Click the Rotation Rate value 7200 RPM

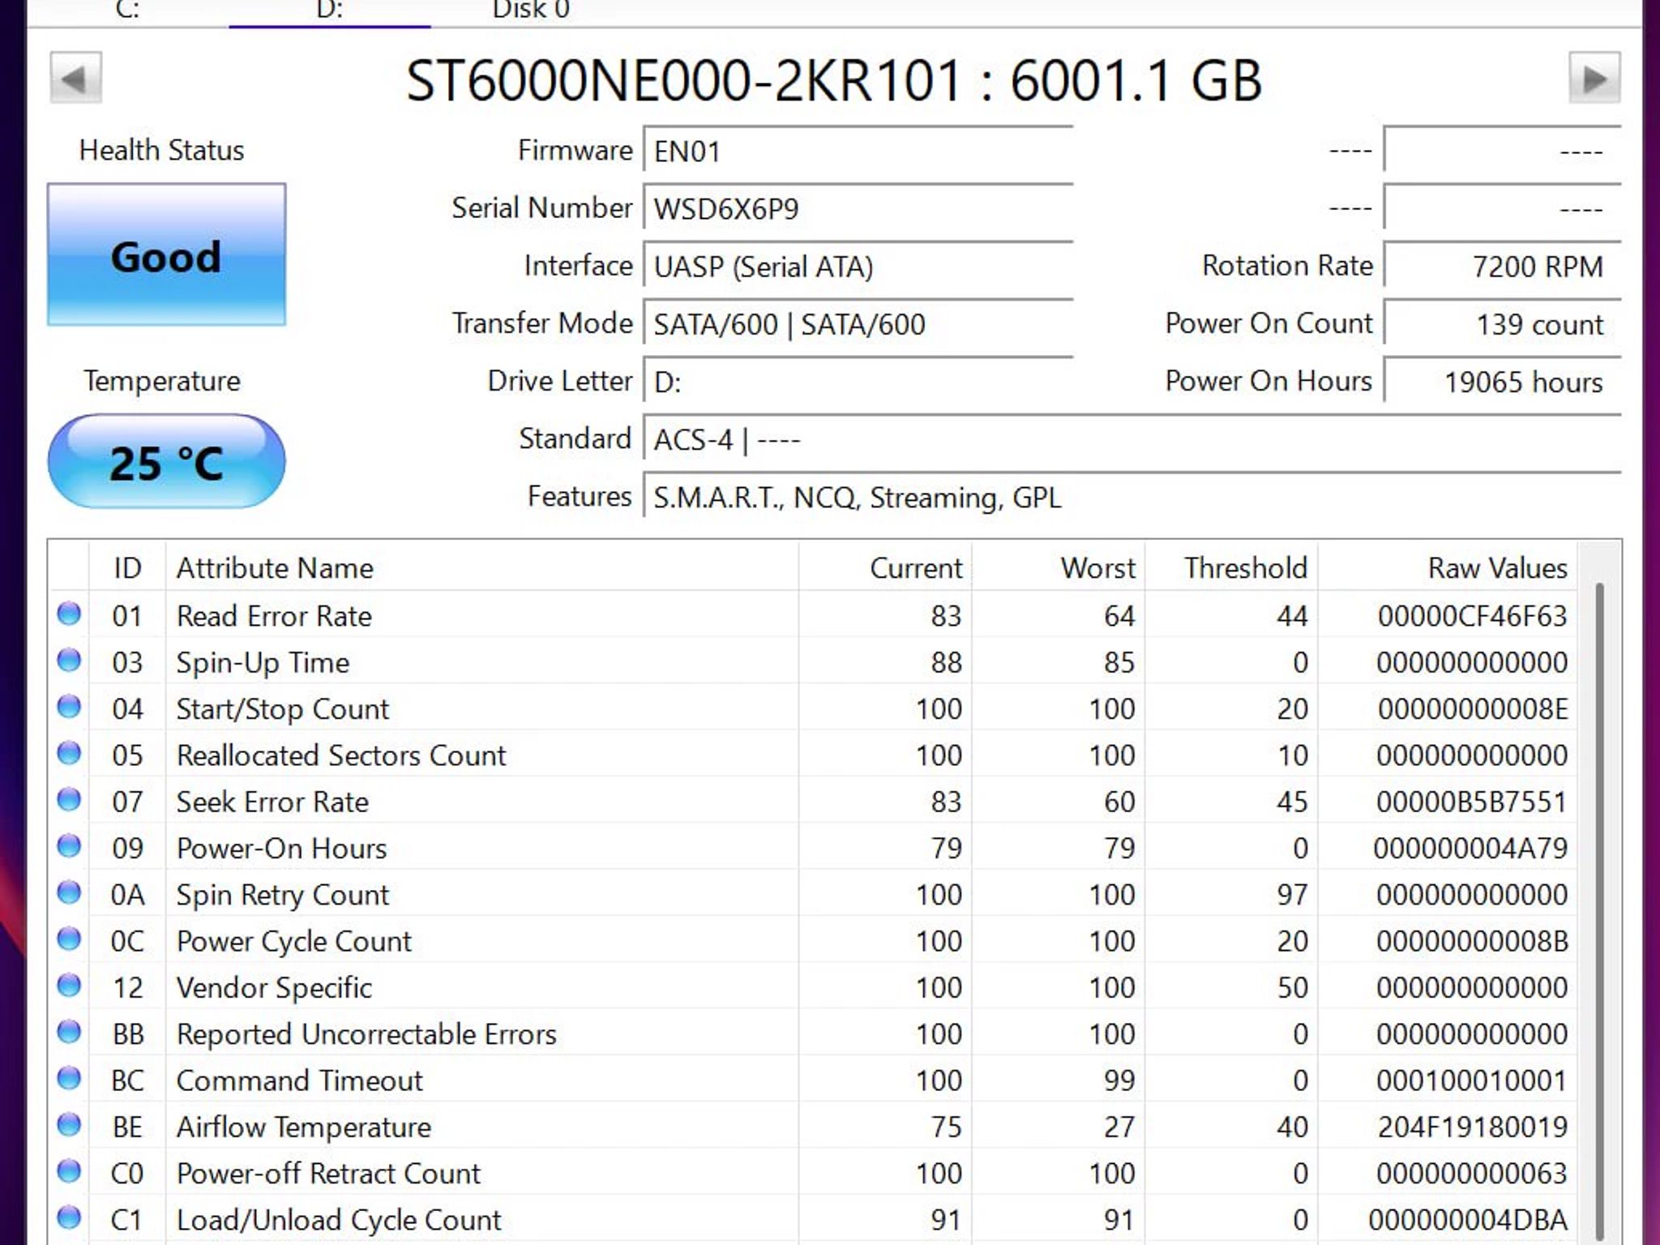click(1502, 266)
